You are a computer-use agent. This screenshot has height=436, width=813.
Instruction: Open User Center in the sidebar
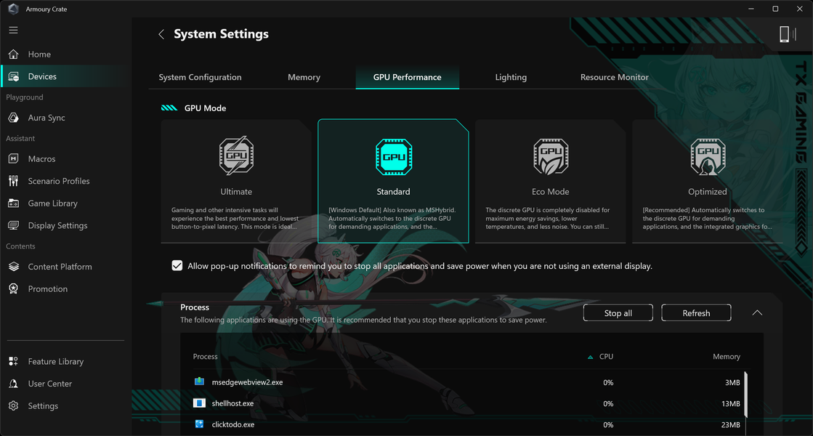click(x=50, y=384)
